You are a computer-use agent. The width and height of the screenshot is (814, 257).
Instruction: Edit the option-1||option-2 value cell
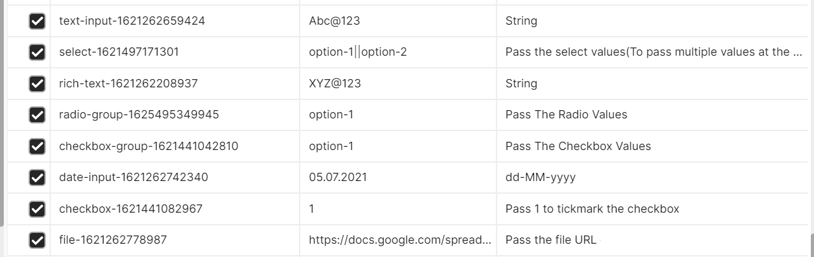tap(398, 52)
